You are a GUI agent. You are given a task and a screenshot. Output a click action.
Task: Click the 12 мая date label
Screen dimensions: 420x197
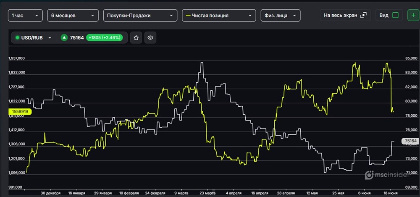pyautogui.click(x=312, y=193)
